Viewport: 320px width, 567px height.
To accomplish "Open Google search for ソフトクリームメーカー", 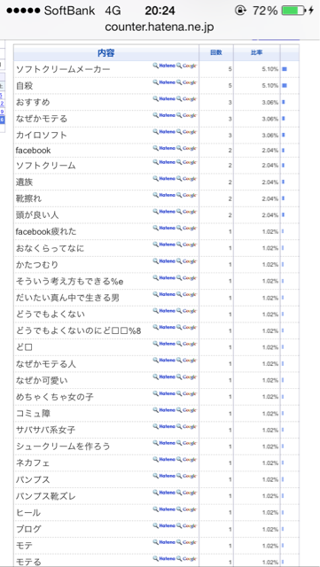I will [x=186, y=66].
